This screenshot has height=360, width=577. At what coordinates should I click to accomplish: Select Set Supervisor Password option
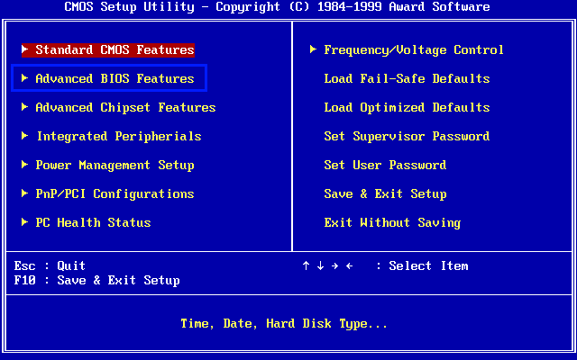point(407,136)
